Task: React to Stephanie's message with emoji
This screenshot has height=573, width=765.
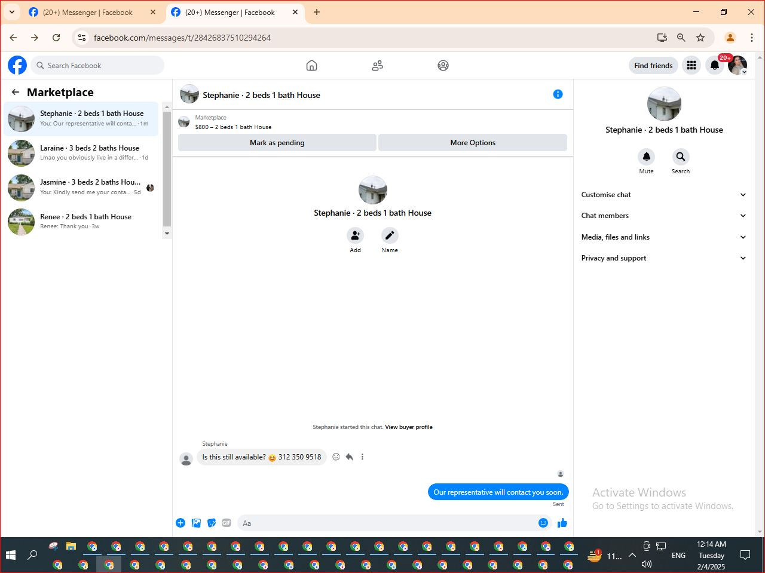Action: tap(336, 457)
